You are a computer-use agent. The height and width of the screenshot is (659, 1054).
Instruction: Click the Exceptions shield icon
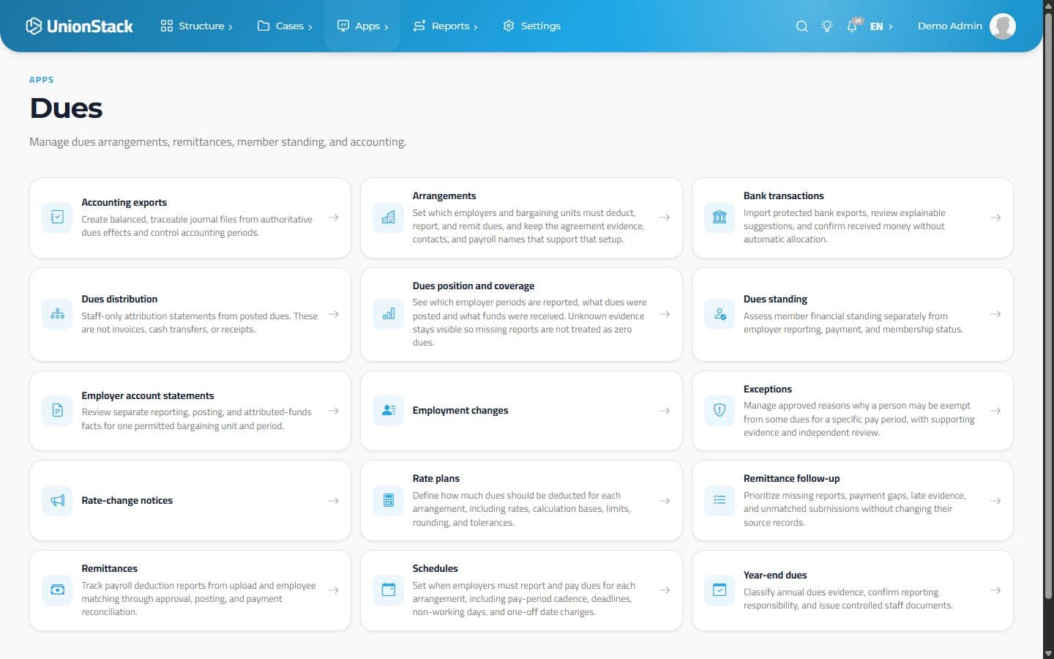[x=720, y=411]
